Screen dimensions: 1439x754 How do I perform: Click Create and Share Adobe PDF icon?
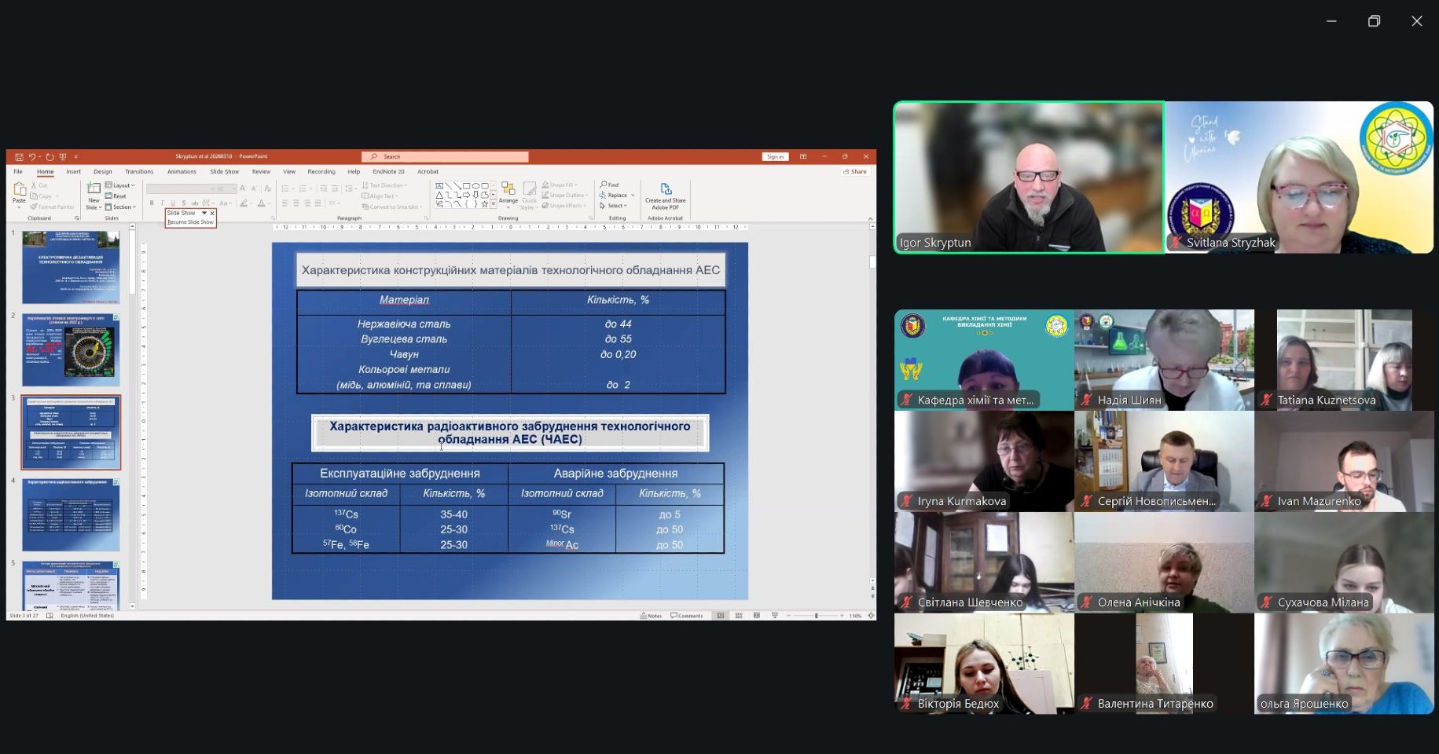665,191
